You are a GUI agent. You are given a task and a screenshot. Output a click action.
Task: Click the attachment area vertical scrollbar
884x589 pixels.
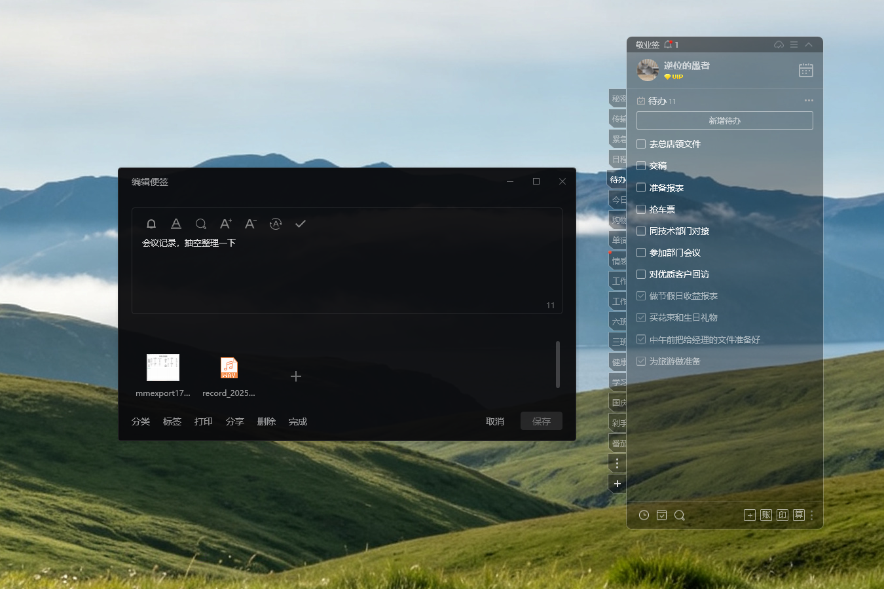[558, 365]
